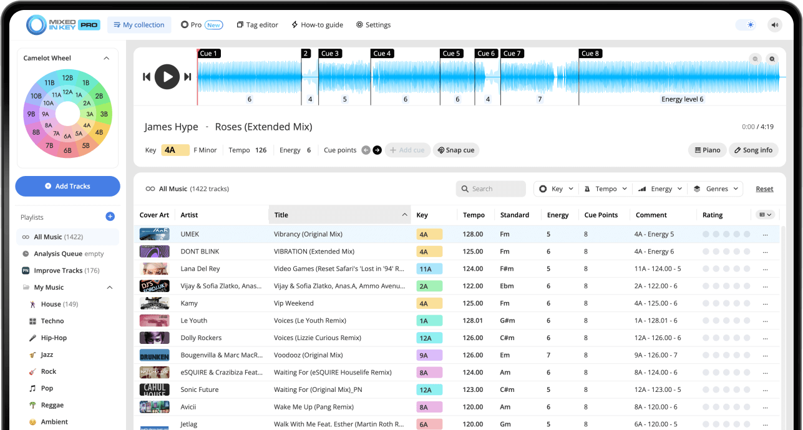Open the Key filter dropdown
The image size is (803, 430).
point(556,188)
